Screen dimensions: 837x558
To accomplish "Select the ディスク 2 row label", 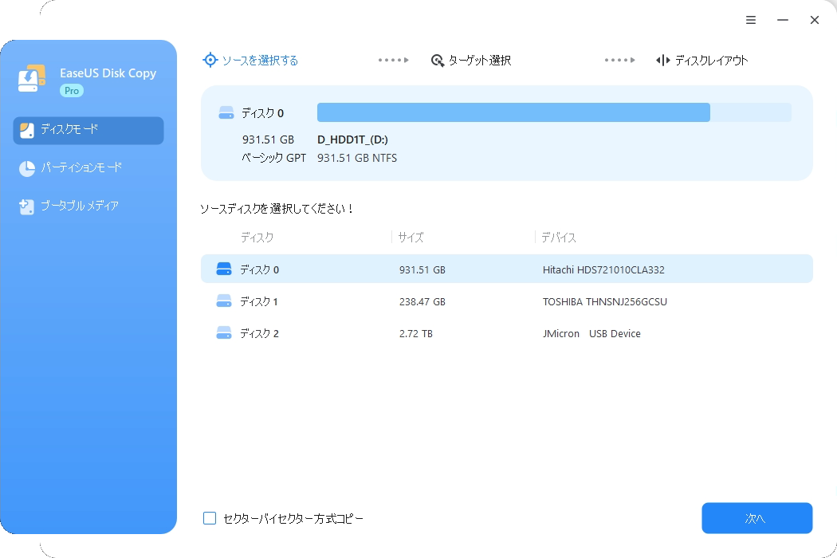I will [259, 334].
